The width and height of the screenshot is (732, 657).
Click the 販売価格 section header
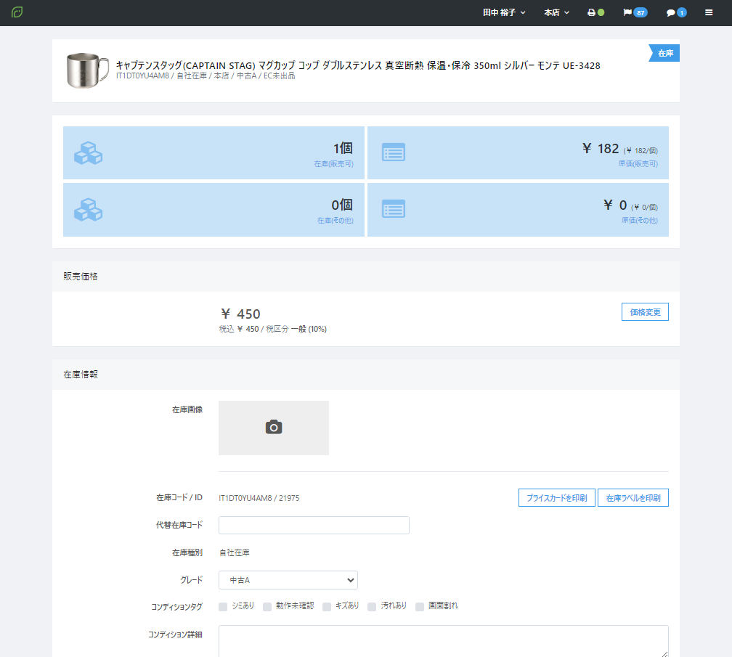pos(81,277)
